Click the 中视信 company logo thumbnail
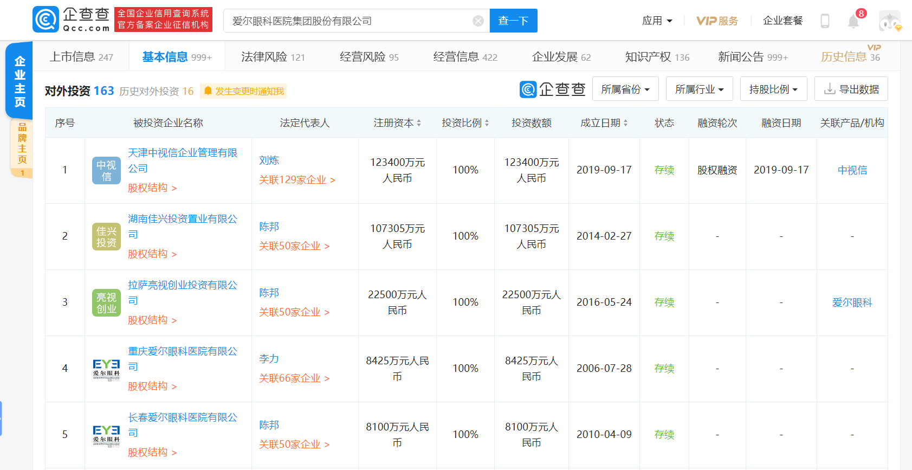912x470 pixels. pyautogui.click(x=106, y=170)
